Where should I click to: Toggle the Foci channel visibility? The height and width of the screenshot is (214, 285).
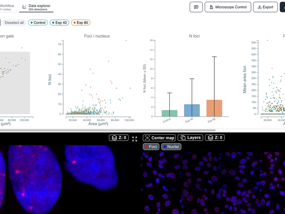coord(151,147)
